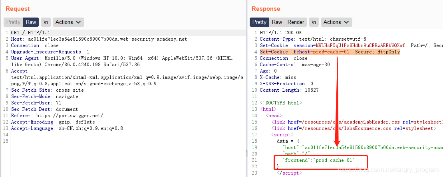This screenshot has width=443, height=177.
Task: Switch Request view to Pretty
Action: click(13, 22)
